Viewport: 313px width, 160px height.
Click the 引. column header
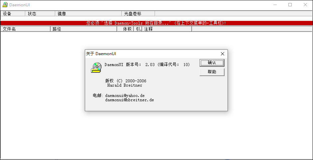coord(138,29)
